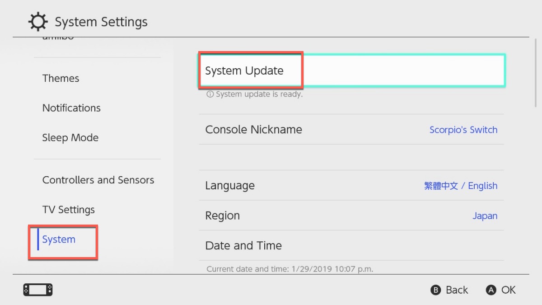Click the Japan region value
Screen dimensions: 542x305
485,216
